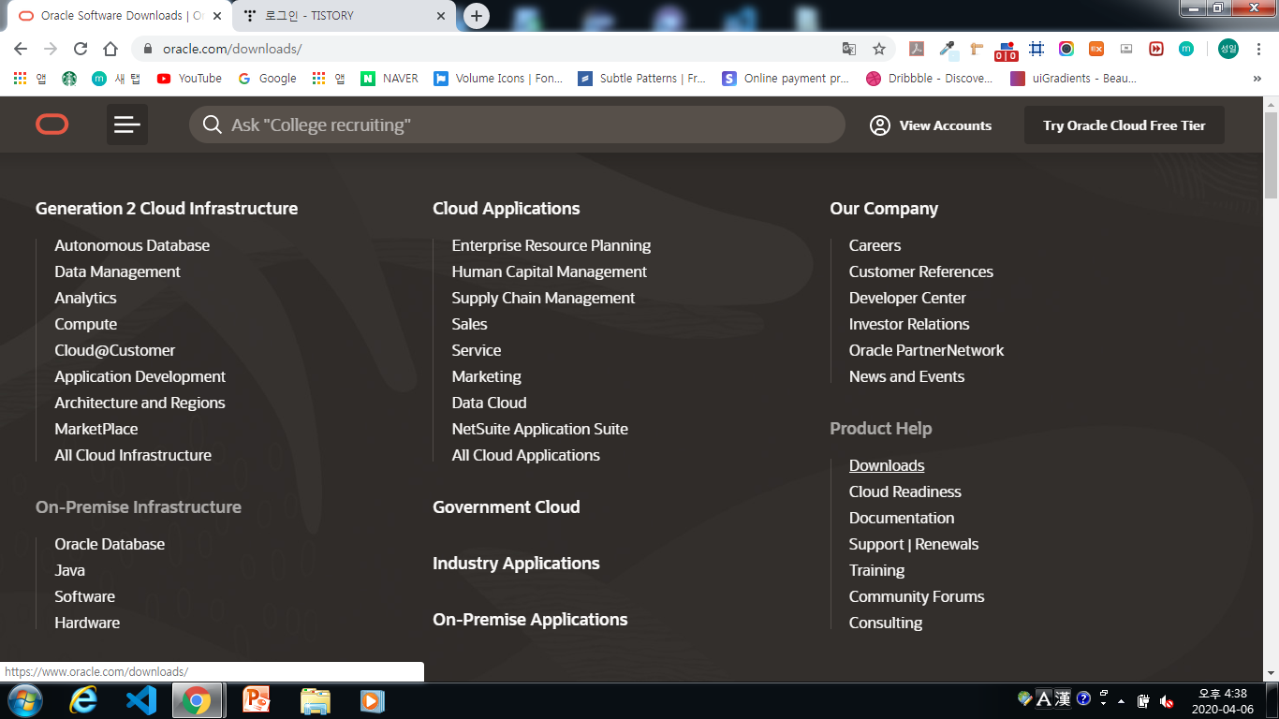Viewport: 1279px width, 719px height.
Task: Open Government Cloud menu heading
Action: tap(507, 506)
